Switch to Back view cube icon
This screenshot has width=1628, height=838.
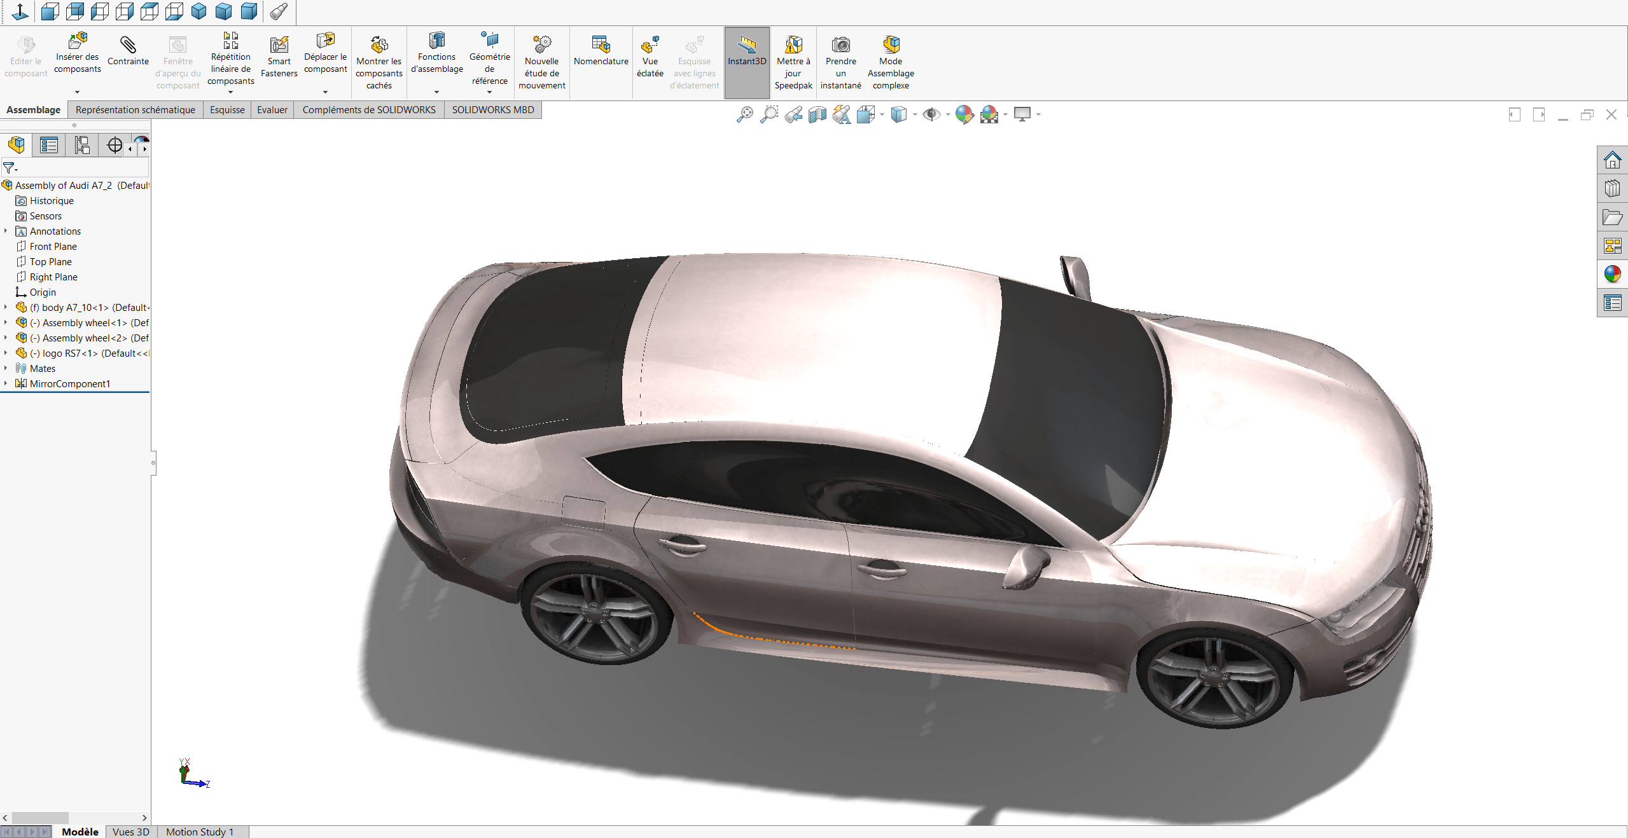pos(75,11)
